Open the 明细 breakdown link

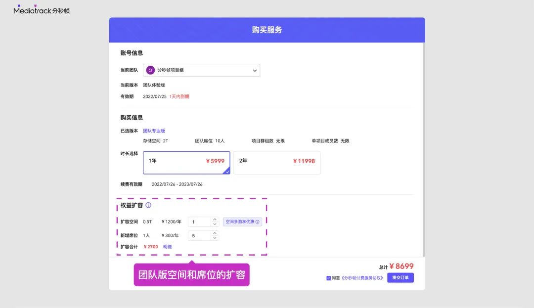[168, 247]
